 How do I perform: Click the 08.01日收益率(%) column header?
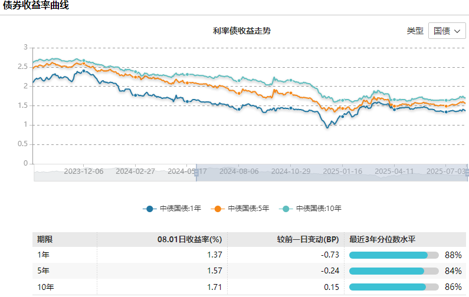point(189,239)
